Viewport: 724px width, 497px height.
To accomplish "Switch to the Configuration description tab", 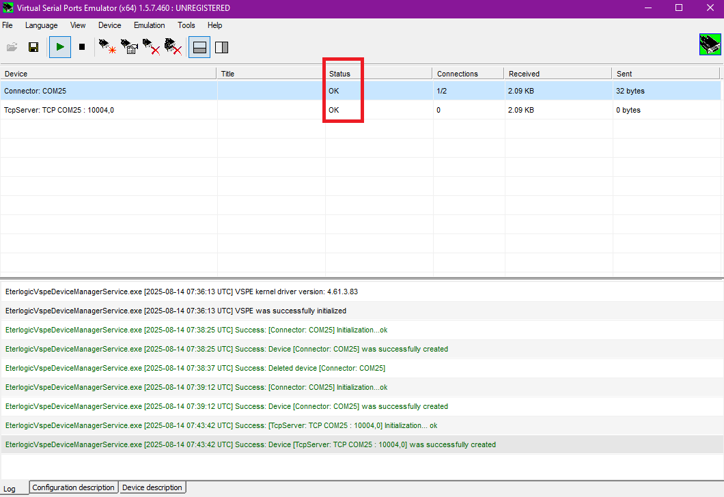I will click(x=73, y=487).
